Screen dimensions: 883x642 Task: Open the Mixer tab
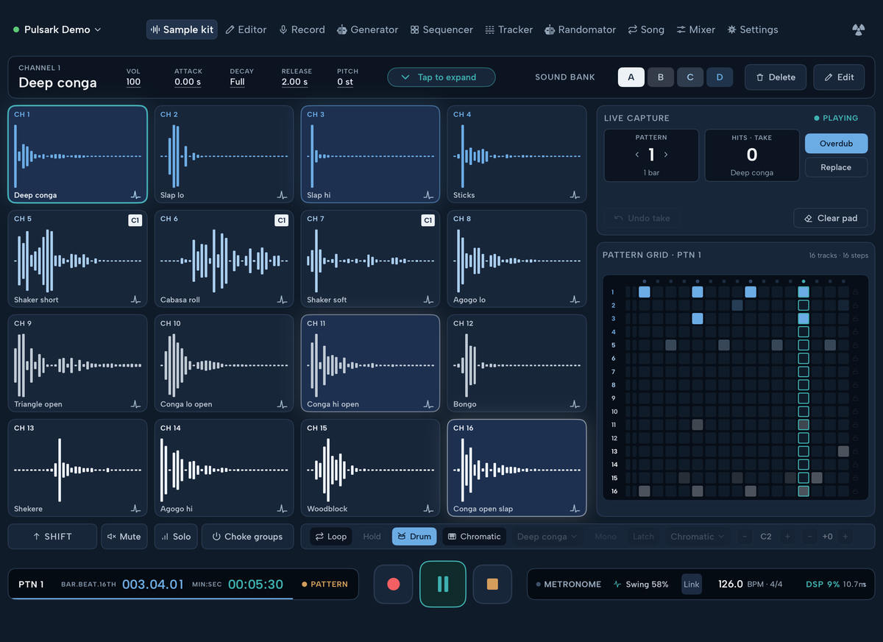pos(695,29)
